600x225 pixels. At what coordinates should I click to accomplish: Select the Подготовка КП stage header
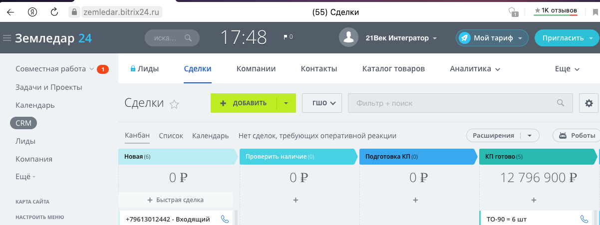418,157
